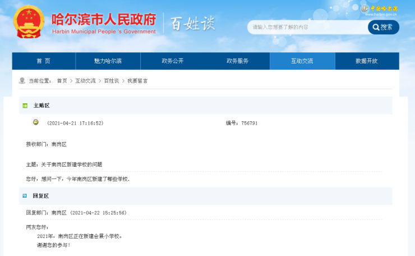Image resolution: width=415 pixels, height=256 pixels.
Task: Open the 百姓谈 breadcrumb link
Action: pyautogui.click(x=112, y=81)
